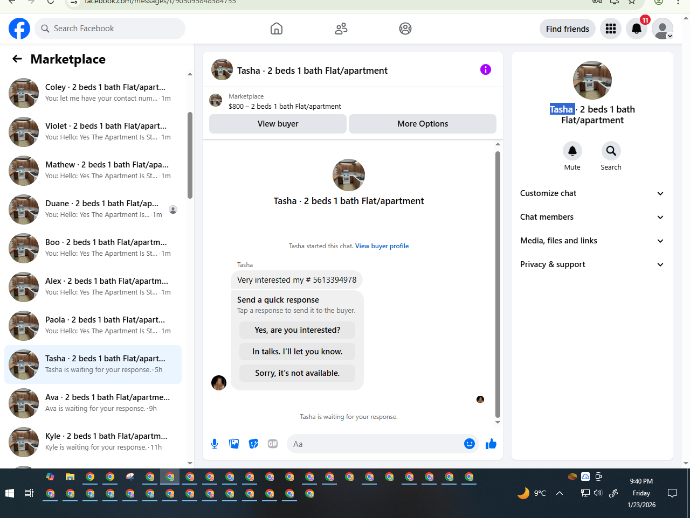Search in conversation magnifier icon
Image resolution: width=690 pixels, height=518 pixels.
pyautogui.click(x=611, y=151)
